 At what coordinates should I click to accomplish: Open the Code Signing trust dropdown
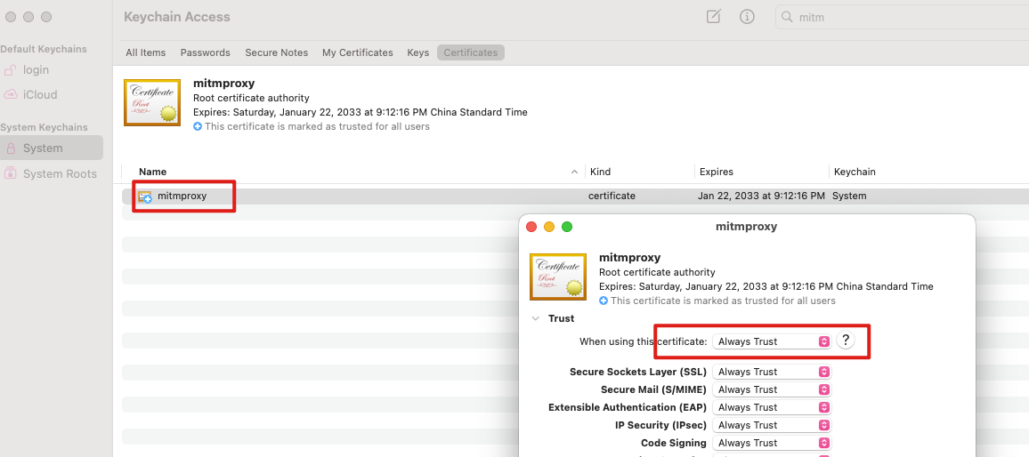point(772,443)
